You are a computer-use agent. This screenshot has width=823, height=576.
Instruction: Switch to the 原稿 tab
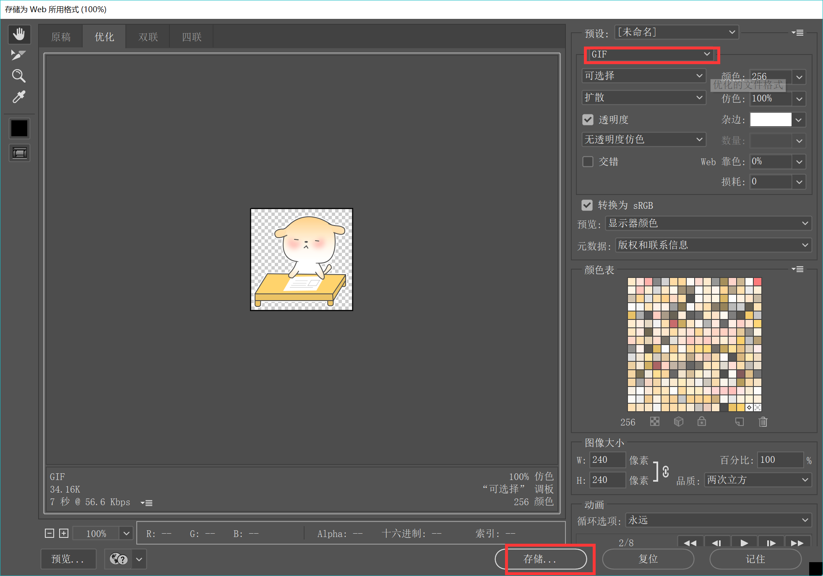point(61,37)
